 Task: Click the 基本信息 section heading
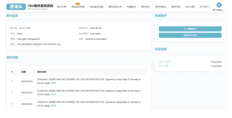[x=12, y=16]
